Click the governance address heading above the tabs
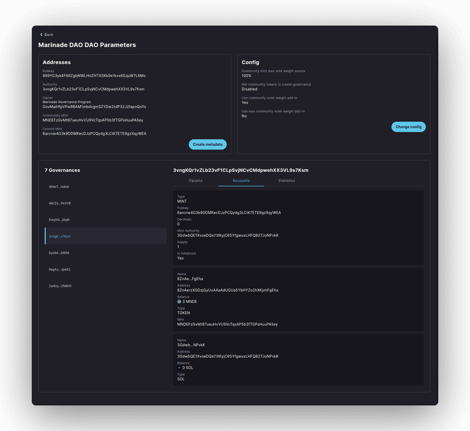The image size is (470, 431). (x=241, y=170)
